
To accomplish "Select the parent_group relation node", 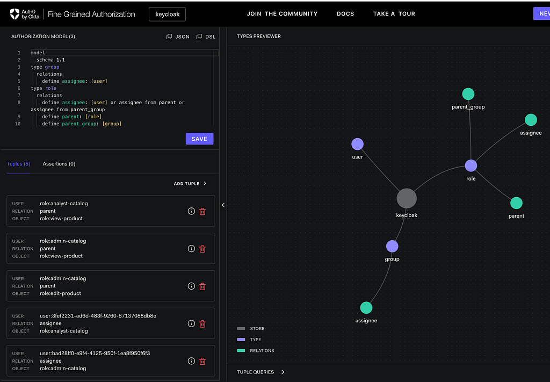I will coord(468,94).
